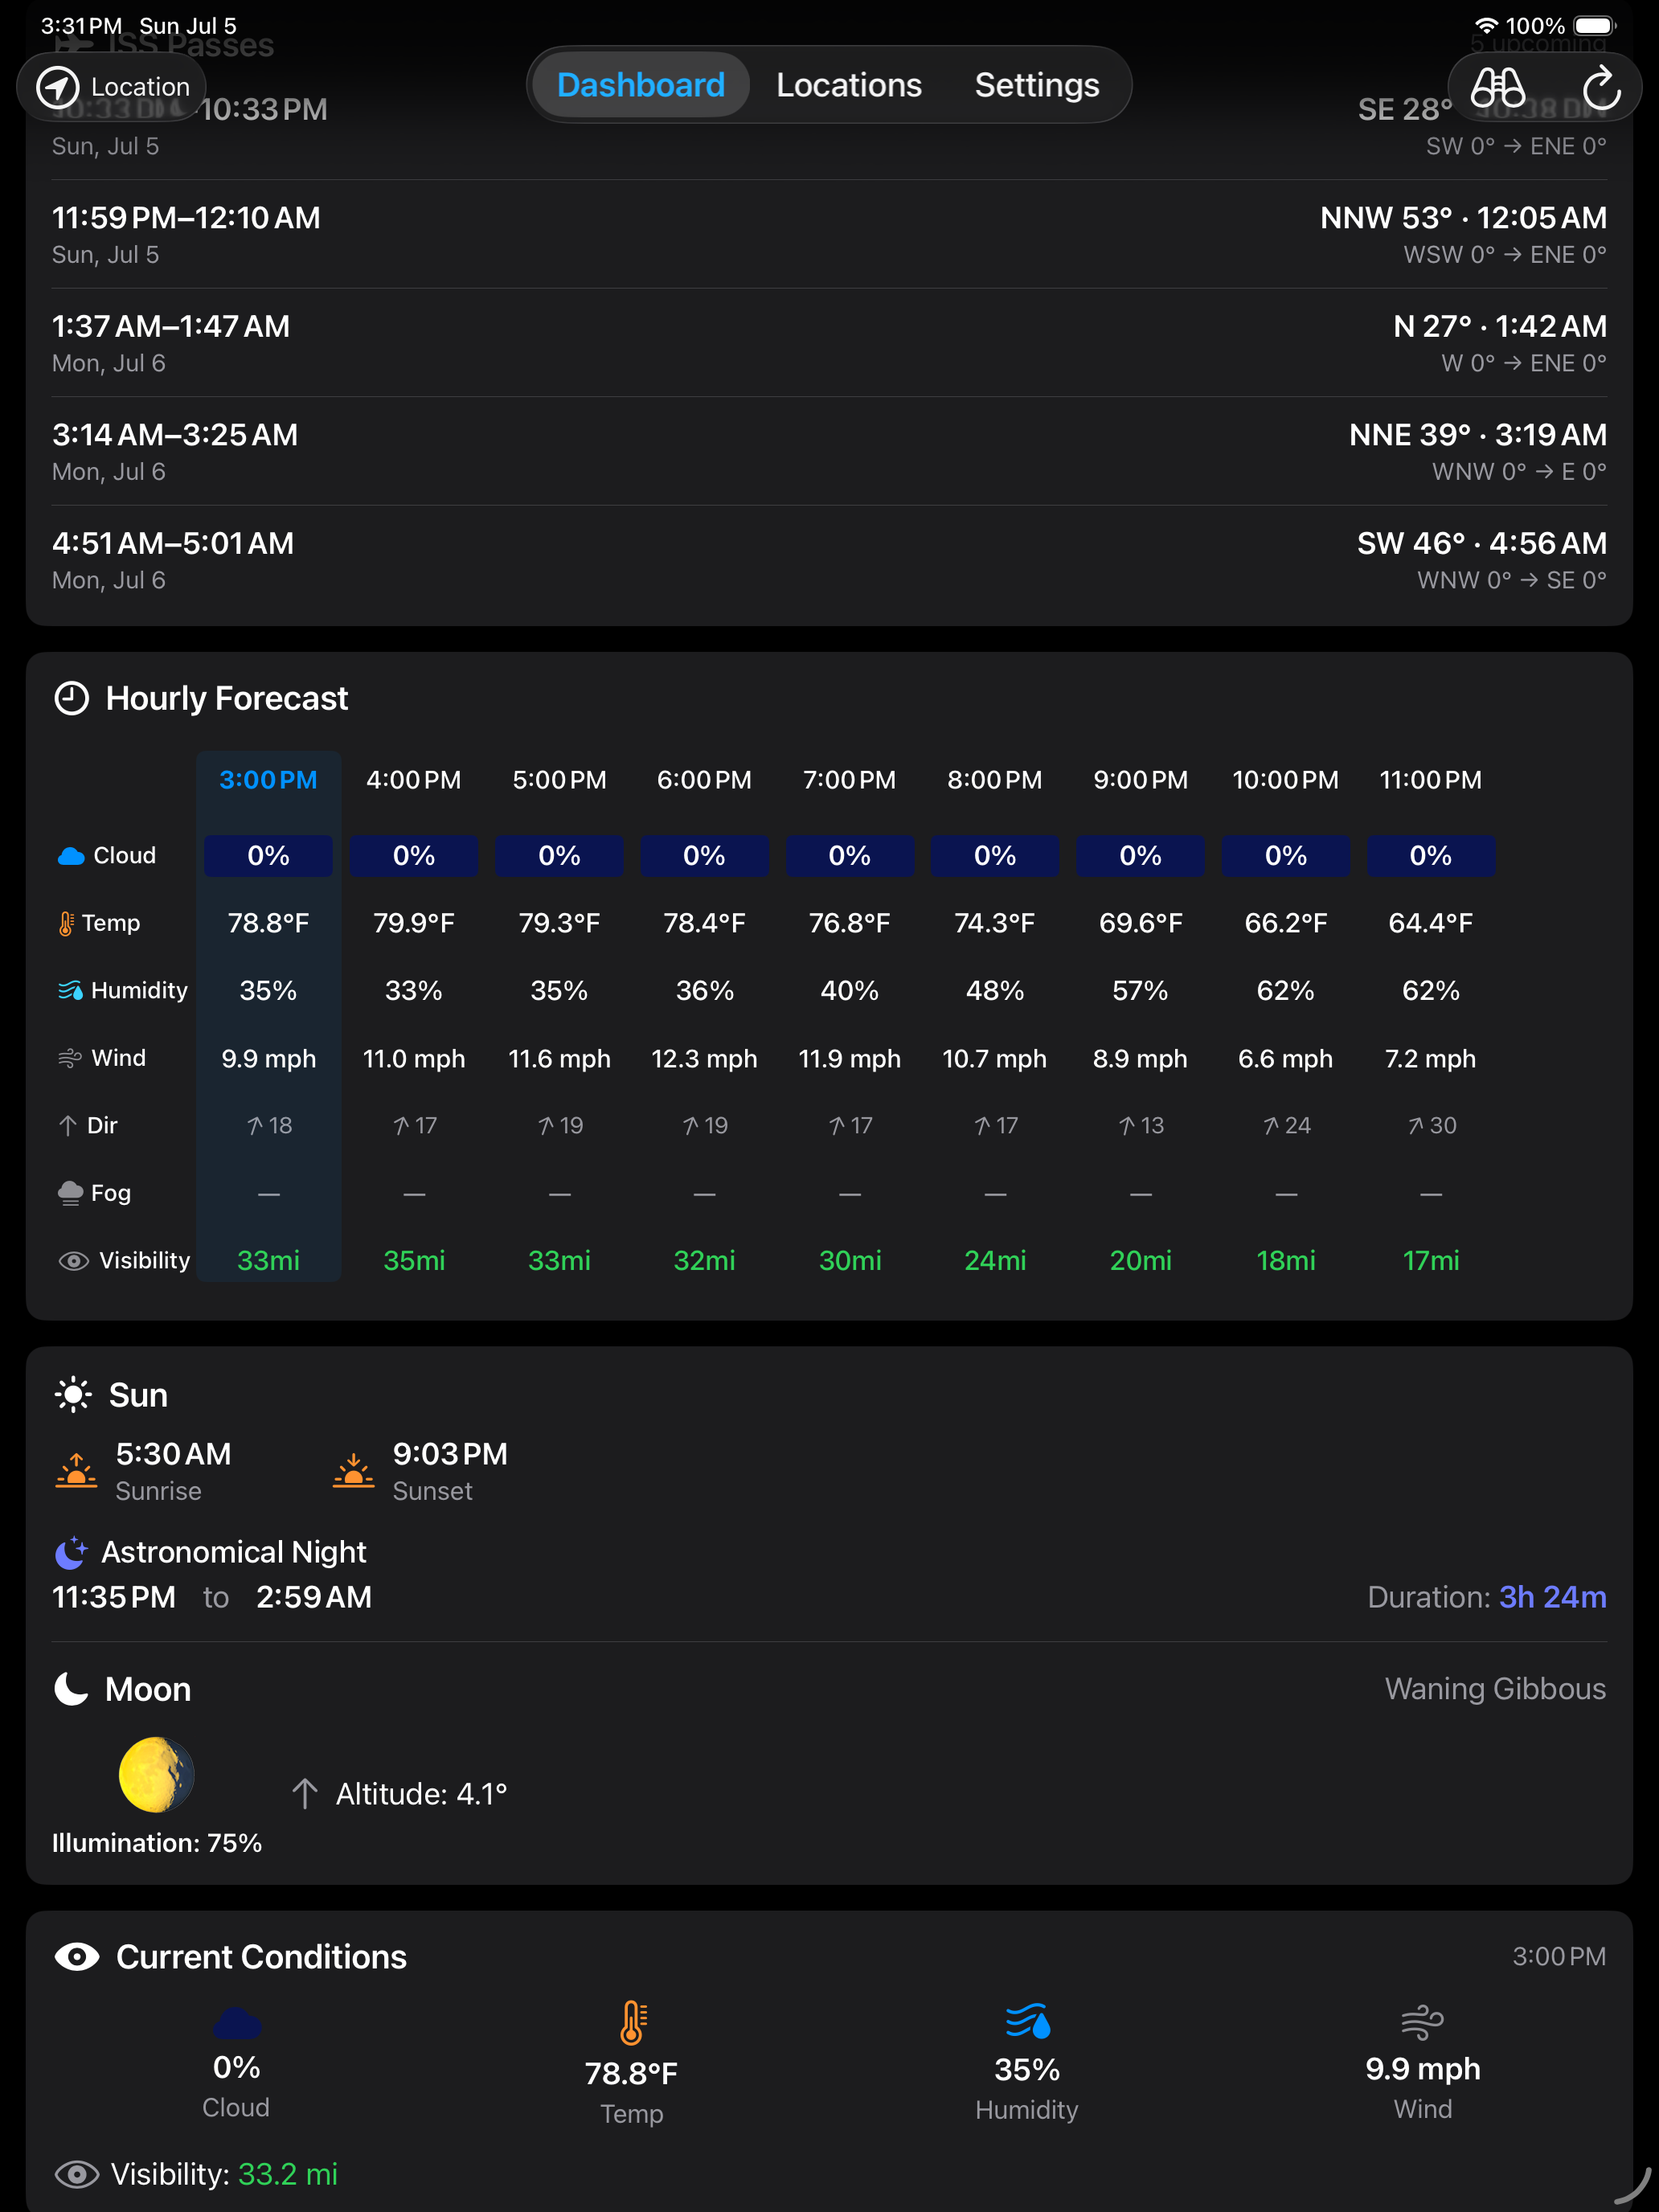
Task: Tap the Humidity row icon
Action: 70,990
